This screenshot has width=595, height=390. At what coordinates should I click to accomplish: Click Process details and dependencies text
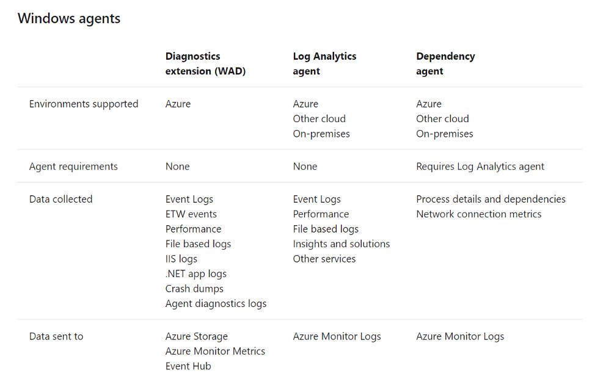(491, 199)
